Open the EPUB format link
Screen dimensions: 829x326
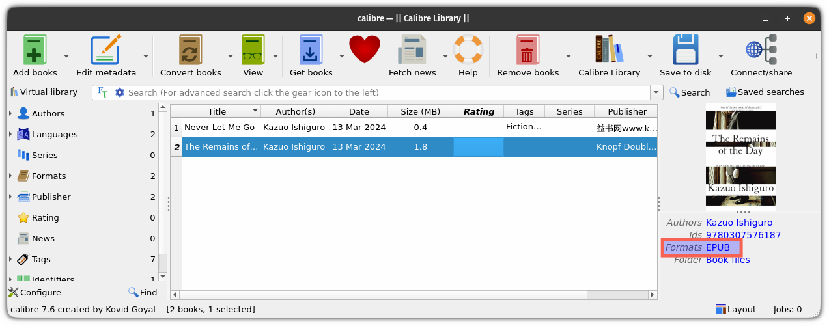(x=718, y=247)
